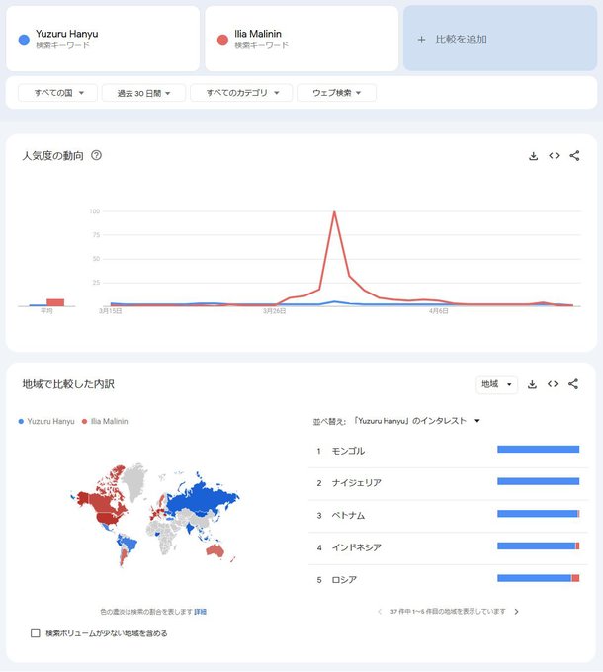603x672 pixels.
Task: Open the すべてのカテゴリ category dropdown
Action: [241, 93]
